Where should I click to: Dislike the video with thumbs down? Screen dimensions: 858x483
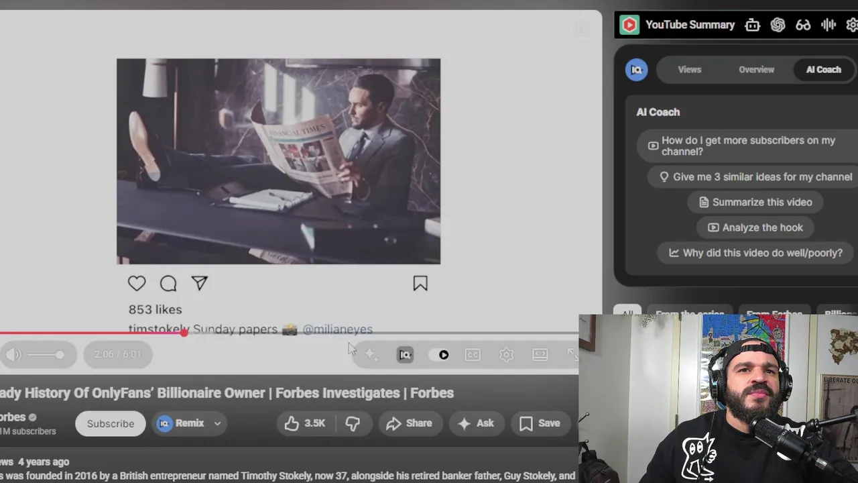pyautogui.click(x=353, y=423)
